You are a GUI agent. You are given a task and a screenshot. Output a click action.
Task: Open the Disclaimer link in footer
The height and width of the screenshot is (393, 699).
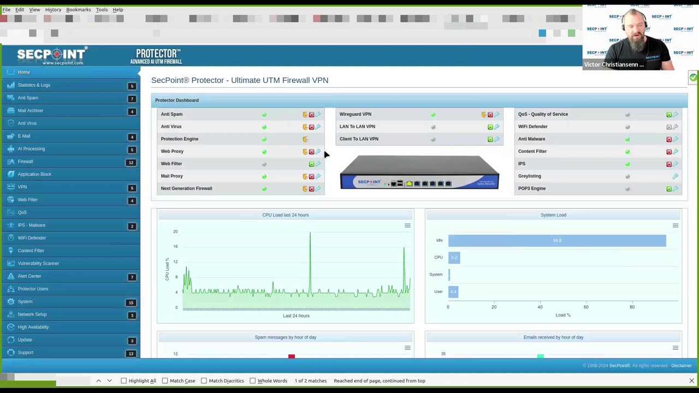click(682, 366)
